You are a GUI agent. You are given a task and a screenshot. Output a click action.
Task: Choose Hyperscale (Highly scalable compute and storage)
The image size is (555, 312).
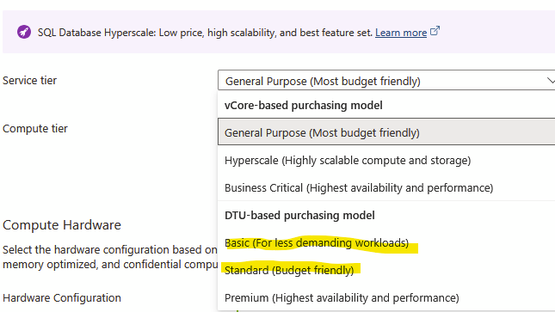point(386,160)
